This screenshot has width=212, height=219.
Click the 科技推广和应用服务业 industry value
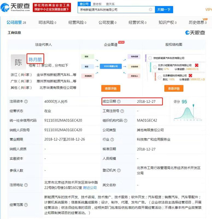pos(154,139)
